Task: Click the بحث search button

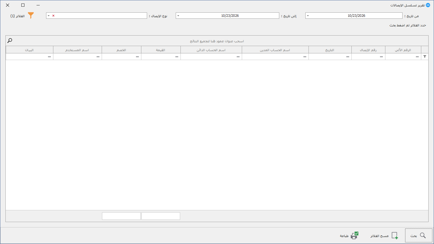Action: pos(418,236)
